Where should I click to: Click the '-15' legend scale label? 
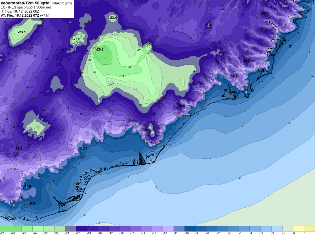pos(132,233)
